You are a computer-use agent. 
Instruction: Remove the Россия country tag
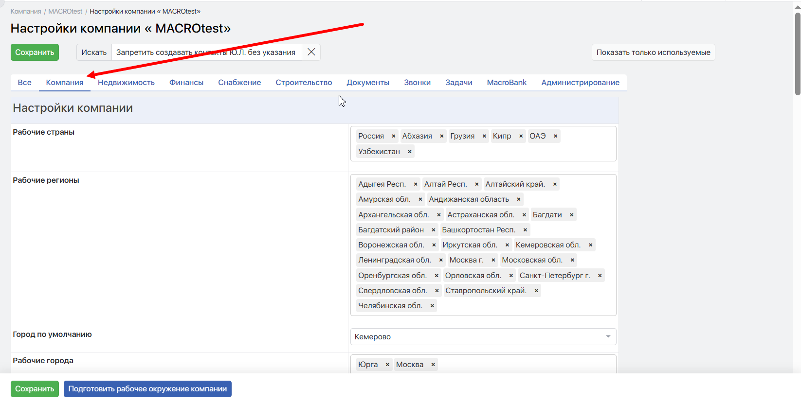(x=393, y=136)
